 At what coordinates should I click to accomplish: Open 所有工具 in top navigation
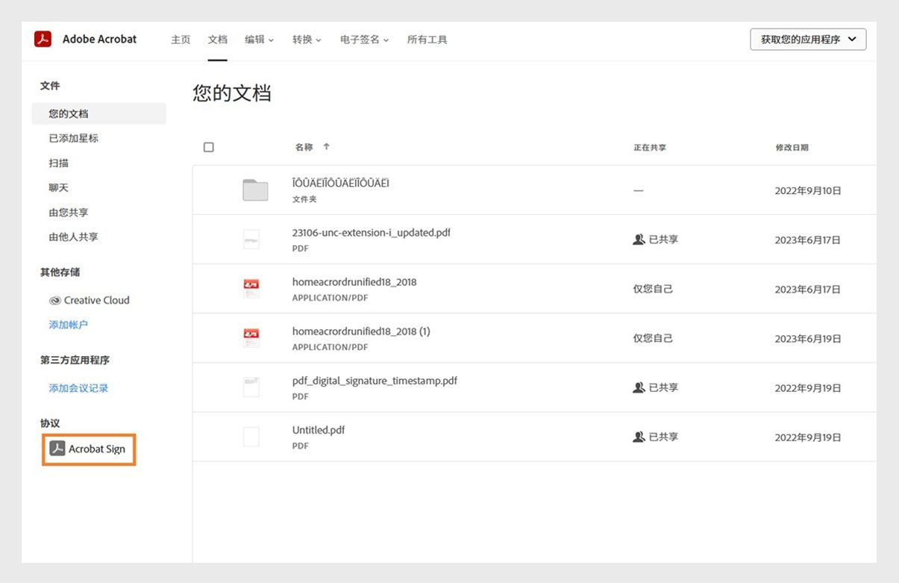tap(427, 40)
